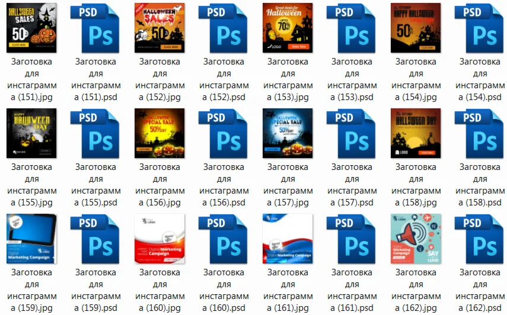Select blue tablet marketing thumbnail of (159).jpg
Image resolution: width=507 pixels, height=315 pixels.
click(31, 239)
